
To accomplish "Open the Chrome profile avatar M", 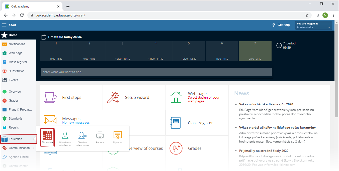I will [325, 15].
